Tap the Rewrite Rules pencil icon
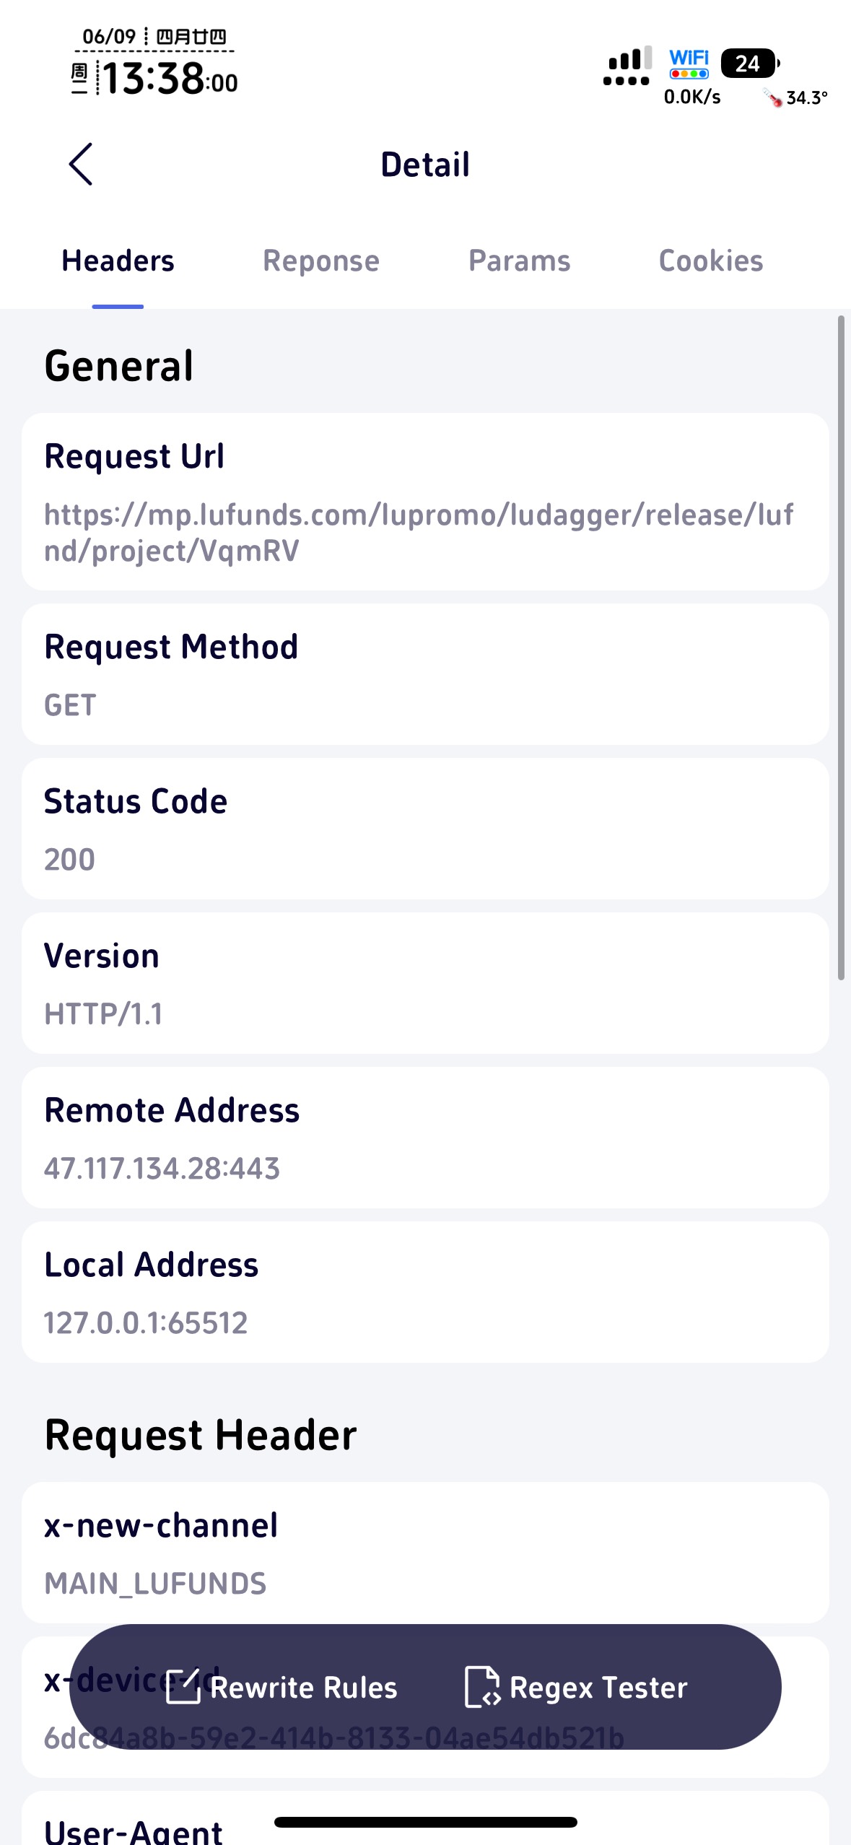This screenshot has width=851, height=1845. (x=183, y=1687)
